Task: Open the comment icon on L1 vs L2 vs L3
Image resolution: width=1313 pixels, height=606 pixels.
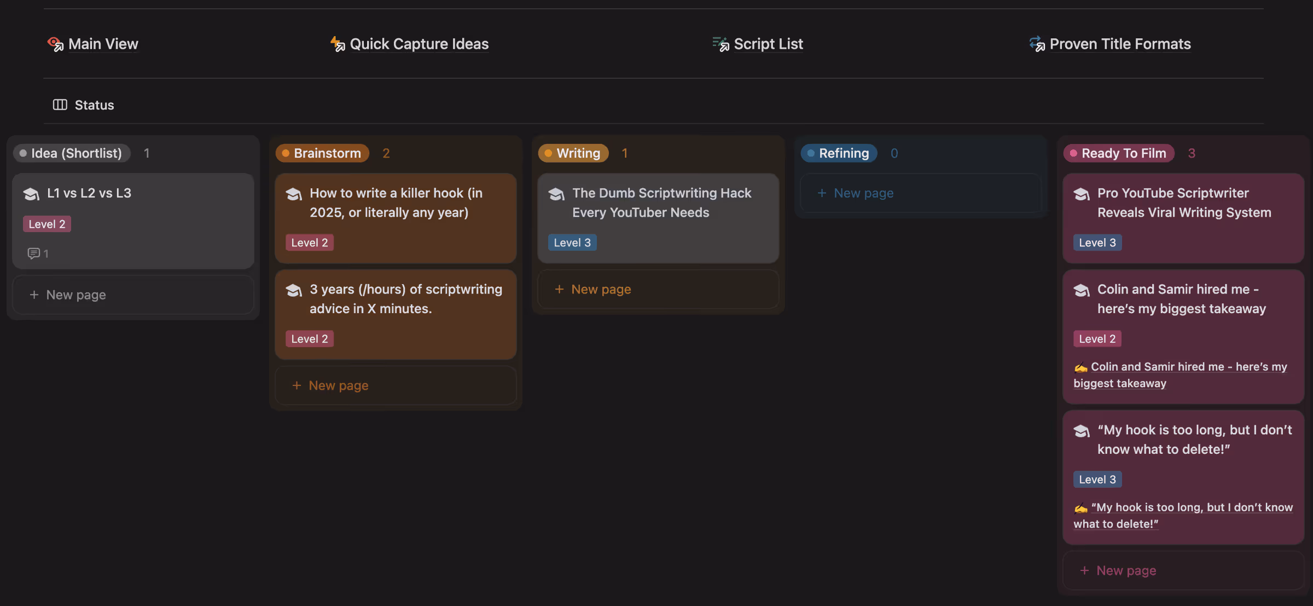Action: click(34, 253)
